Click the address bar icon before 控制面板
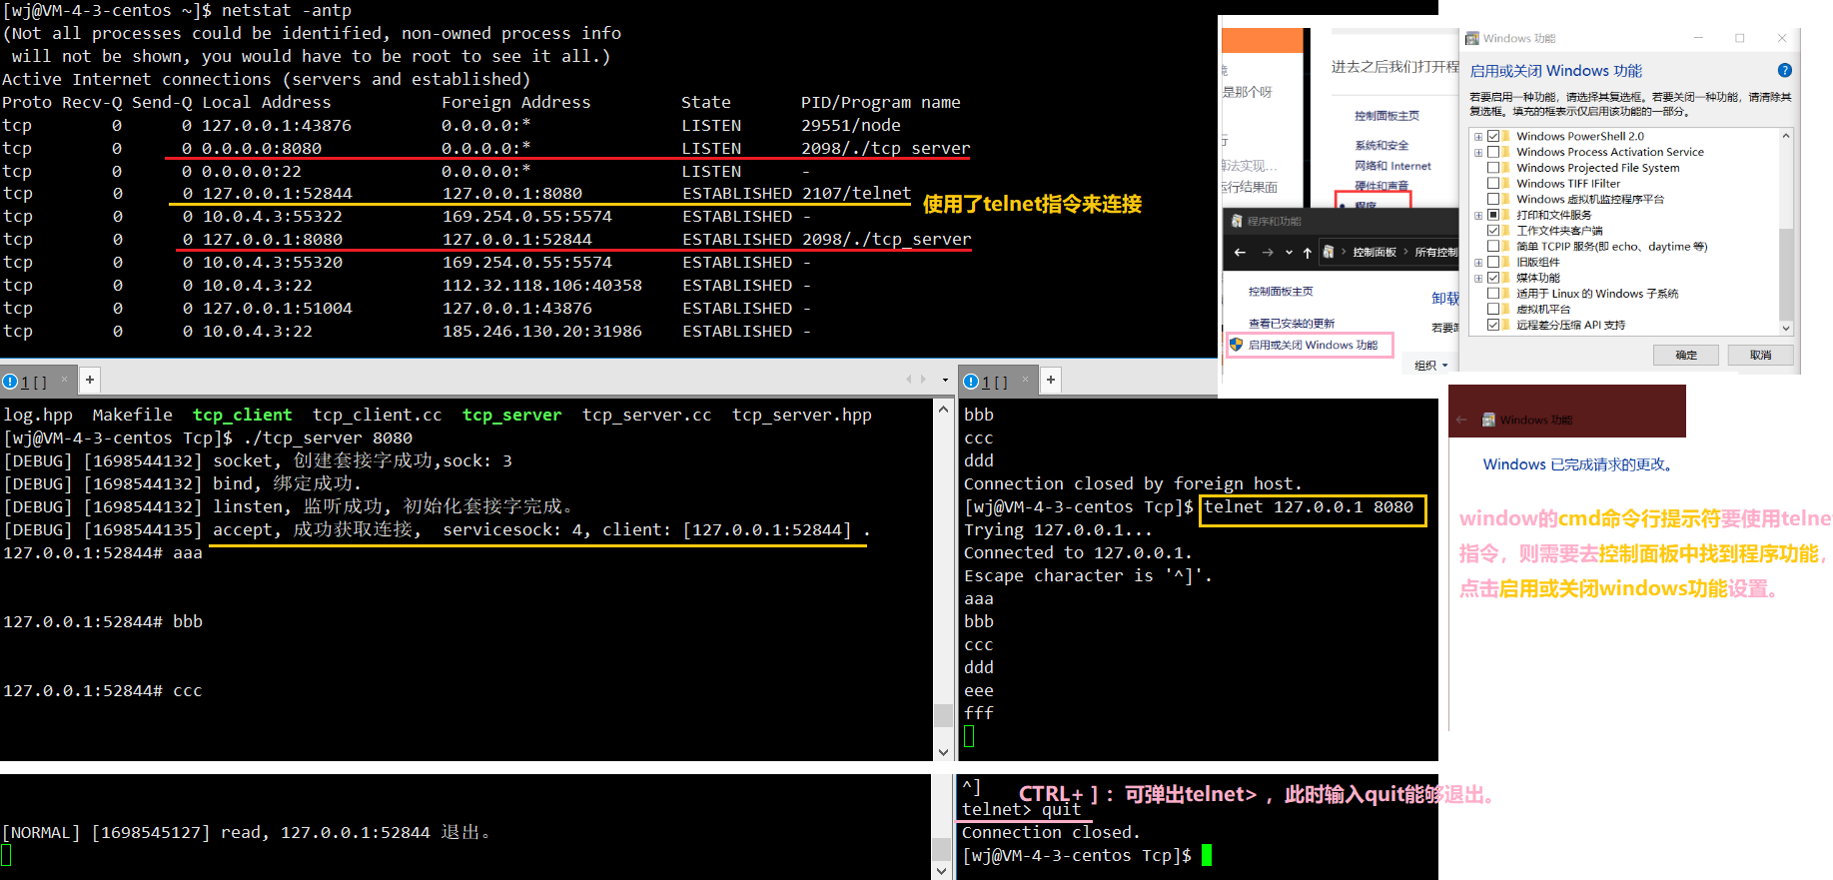Screen dimensions: 1833x880 (1329, 252)
